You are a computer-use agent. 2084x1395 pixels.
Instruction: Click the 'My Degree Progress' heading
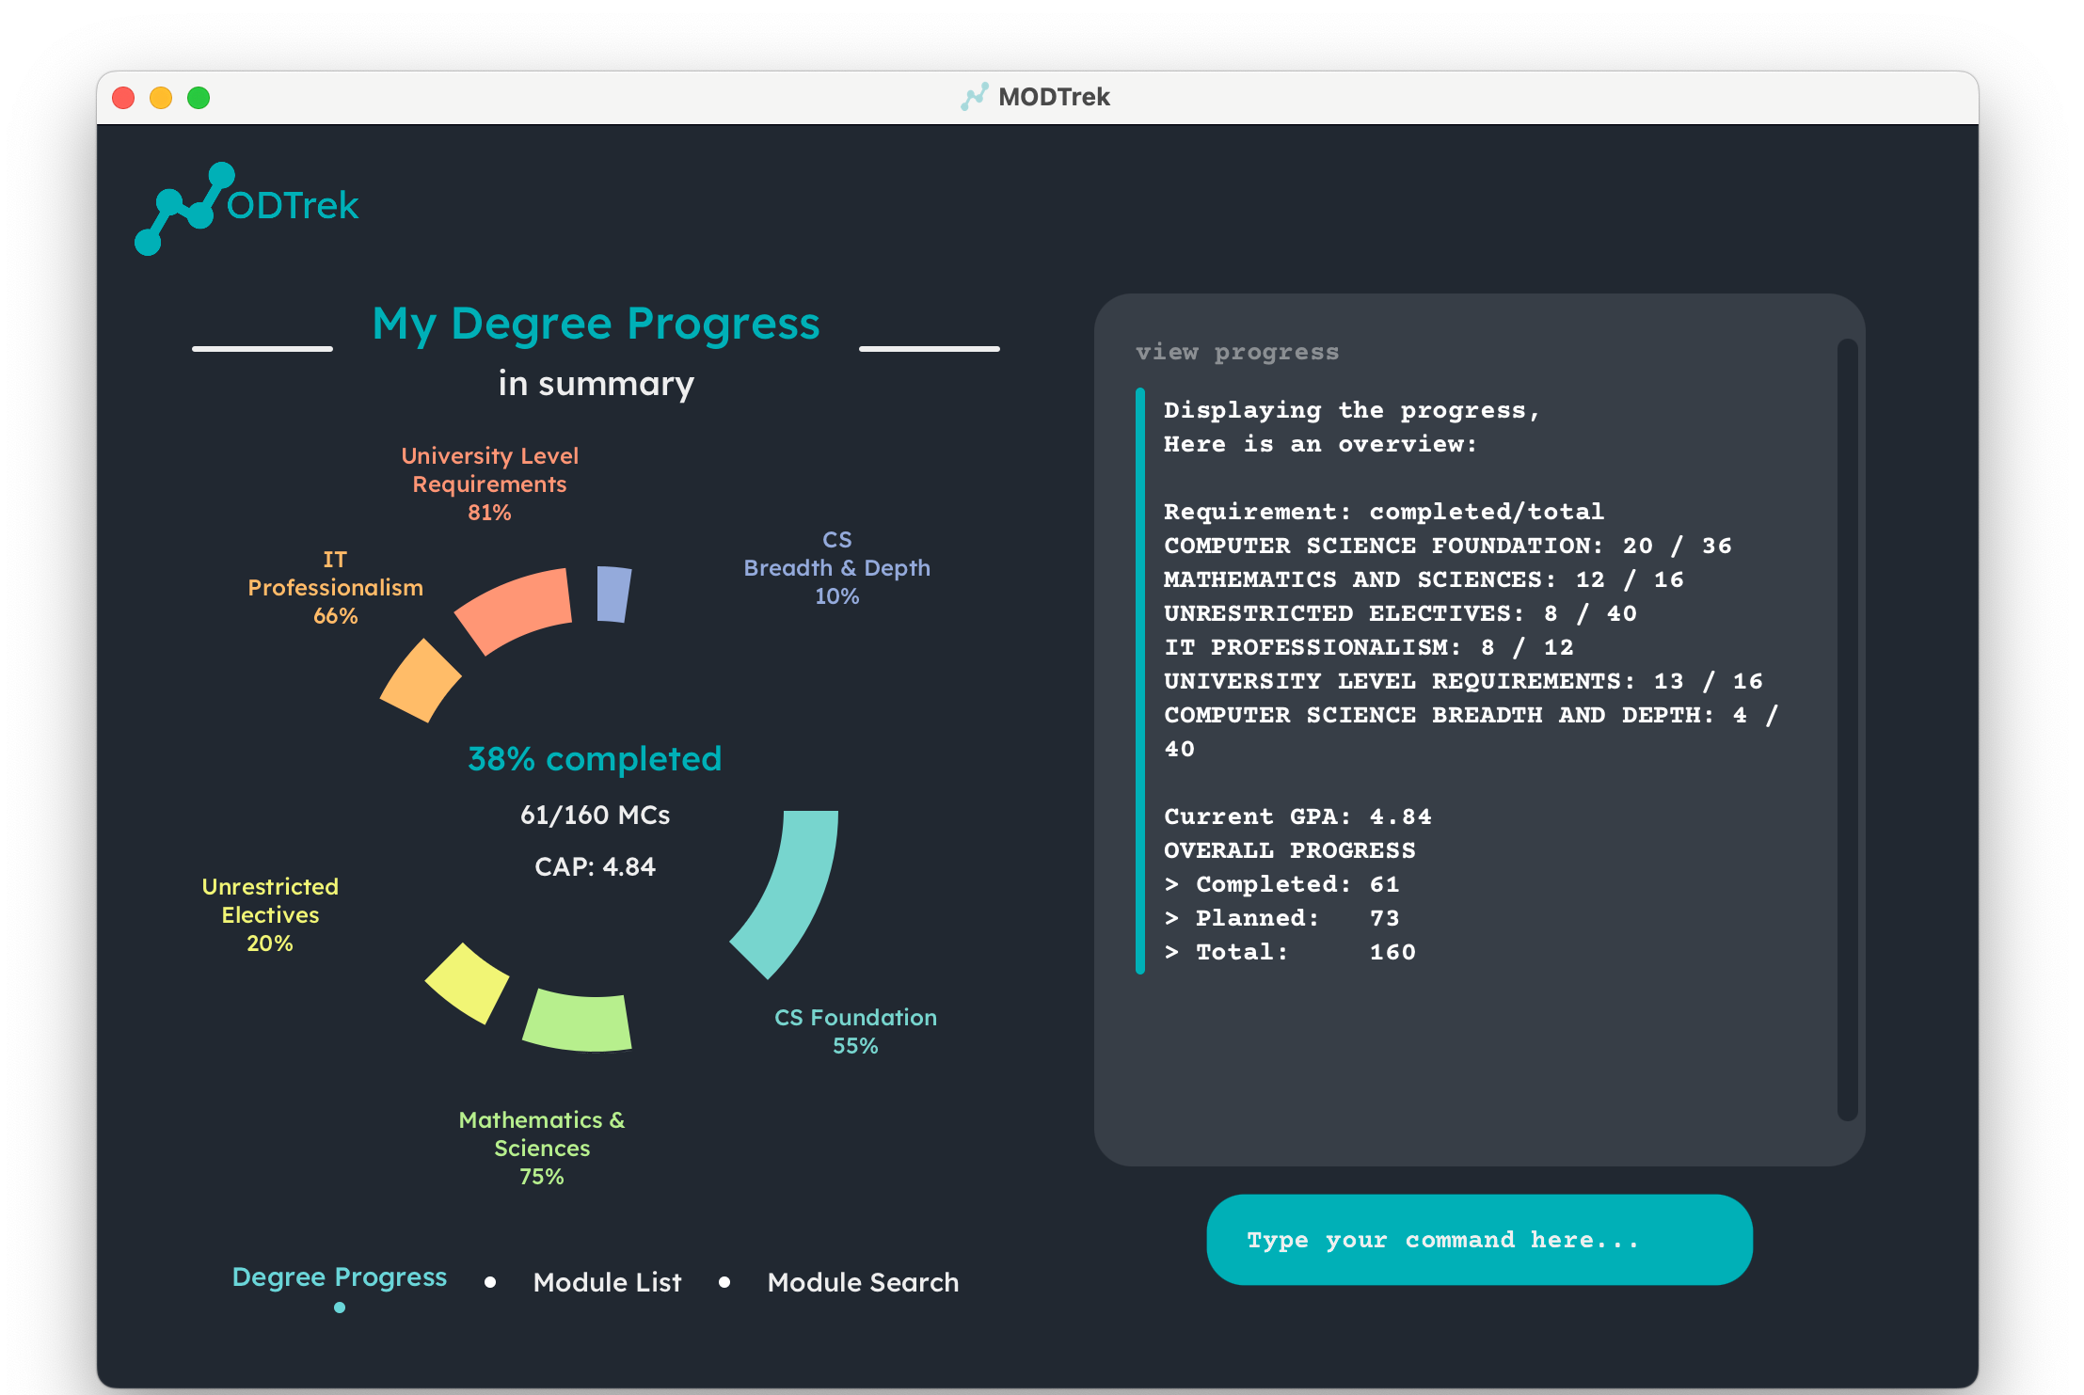(x=596, y=324)
